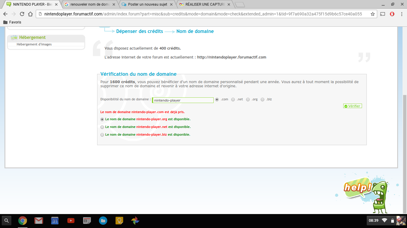Click the 400 crédits text

(x=170, y=48)
